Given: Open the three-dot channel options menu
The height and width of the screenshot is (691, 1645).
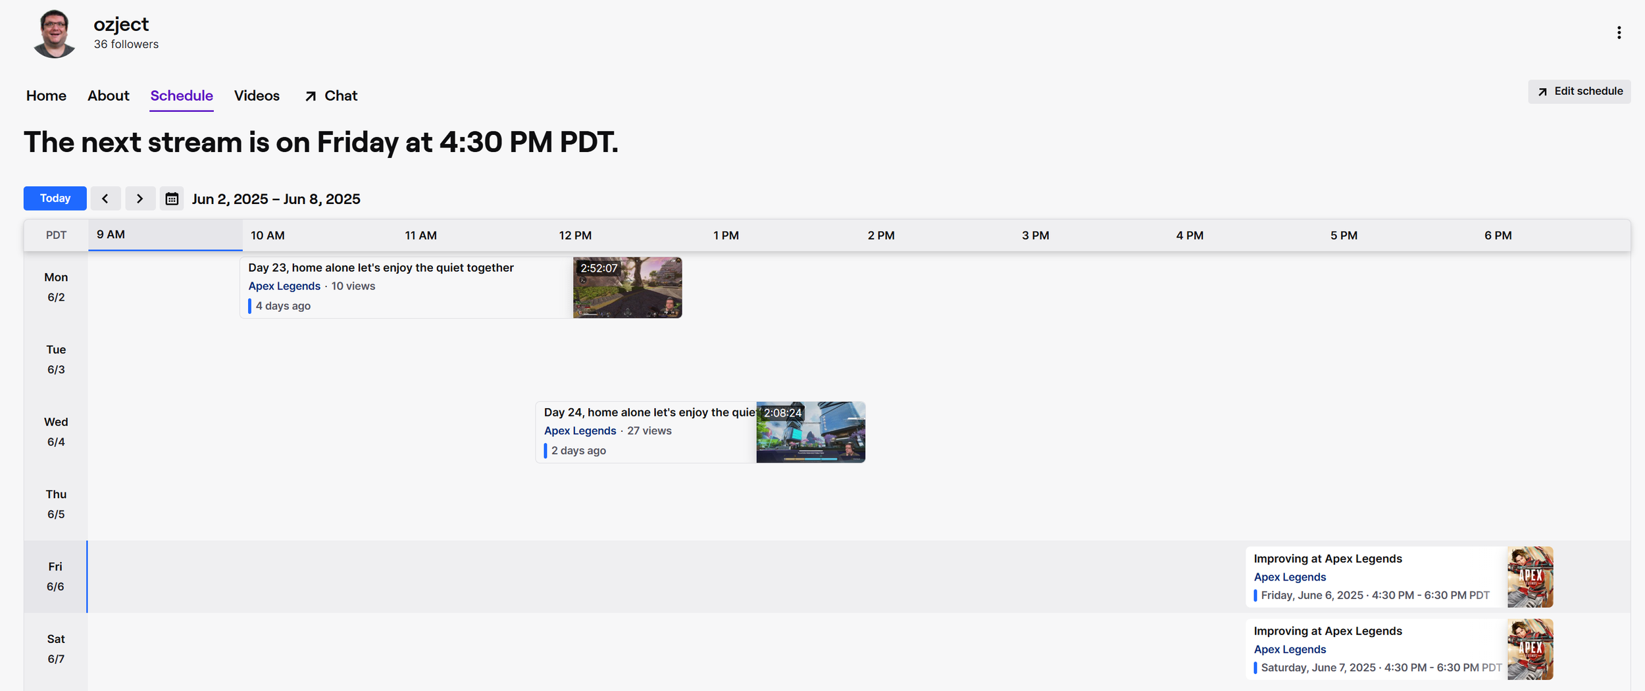Looking at the screenshot, I should [1619, 33].
